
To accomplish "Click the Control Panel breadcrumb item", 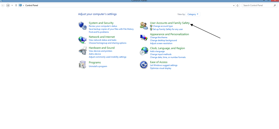I will [32, 5].
